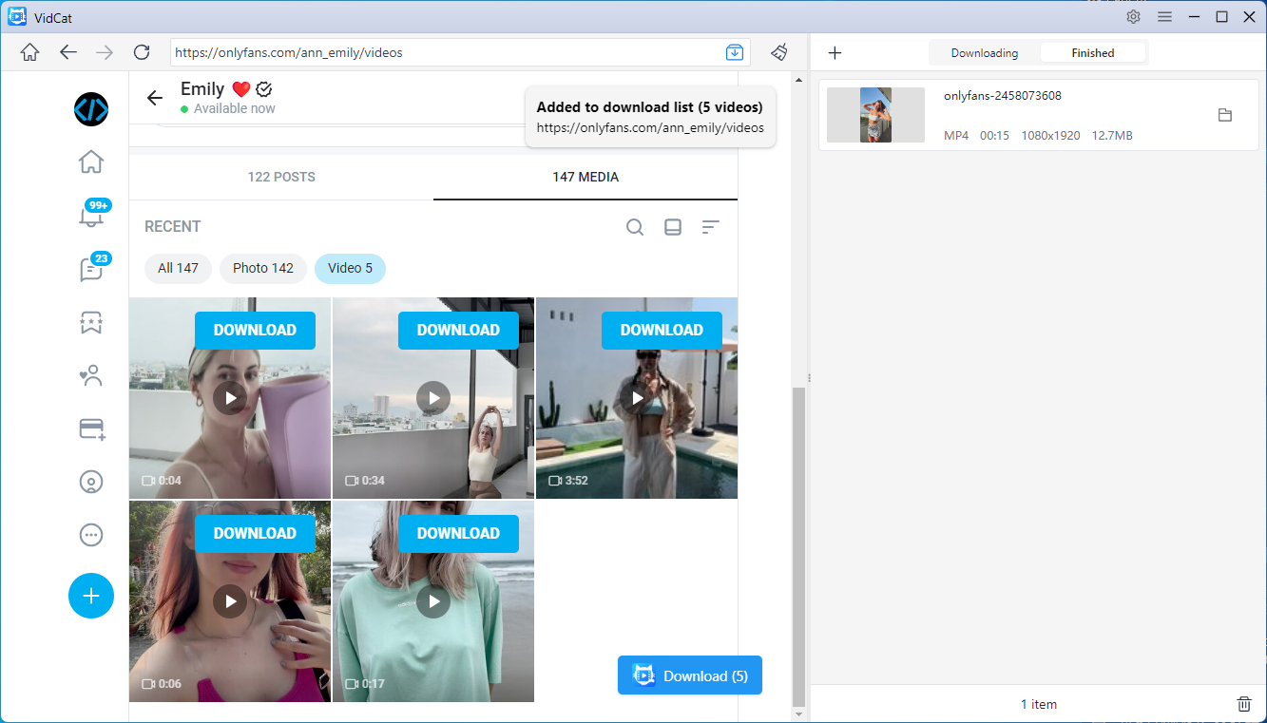Click the RECENT heading label
This screenshot has height=723, width=1267.
[173, 227]
